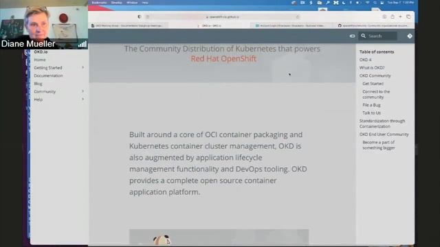
Task: Click the Do Not Disturb moon icon
Action: pos(344,3)
